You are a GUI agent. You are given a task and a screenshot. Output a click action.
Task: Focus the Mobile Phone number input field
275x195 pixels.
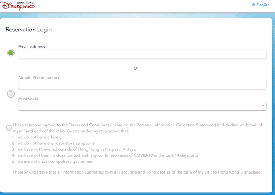point(142,85)
